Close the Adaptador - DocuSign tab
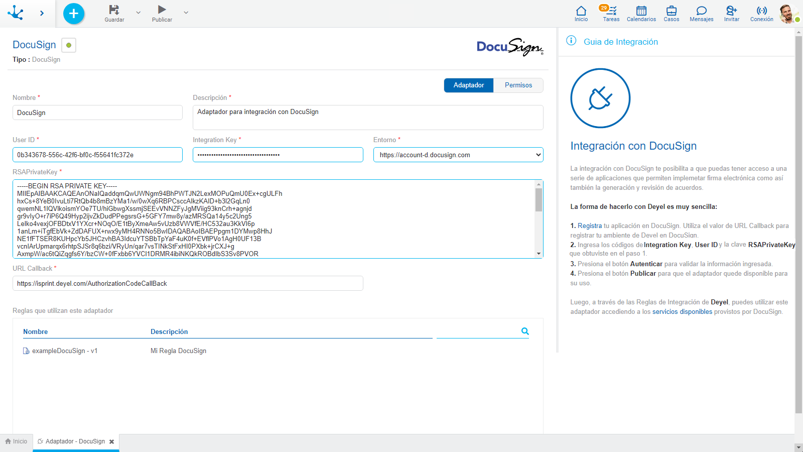This screenshot has height=452, width=803. (x=111, y=442)
